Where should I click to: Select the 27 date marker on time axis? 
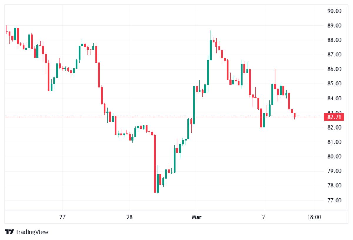pyautogui.click(x=62, y=217)
